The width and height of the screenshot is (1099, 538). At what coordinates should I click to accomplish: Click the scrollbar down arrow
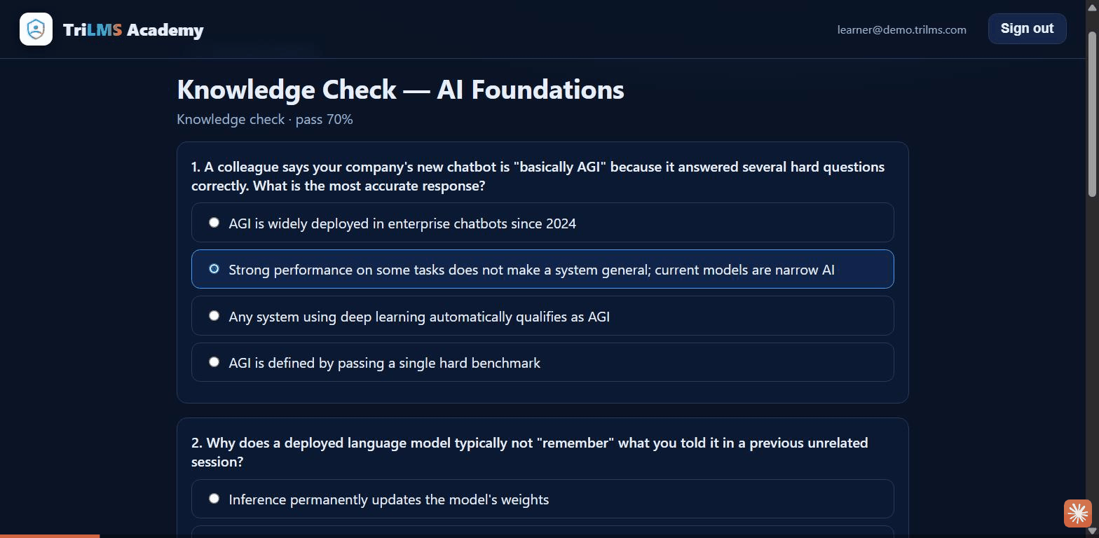click(x=1093, y=531)
